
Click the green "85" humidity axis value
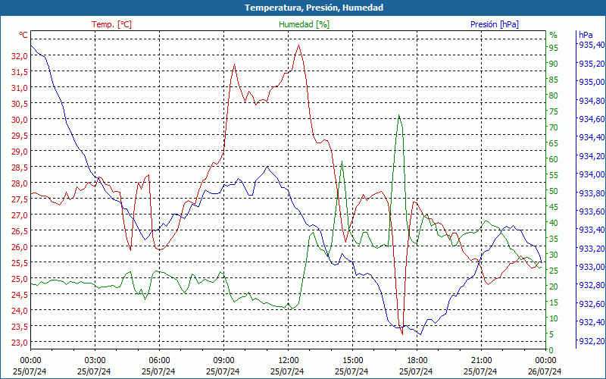click(554, 80)
